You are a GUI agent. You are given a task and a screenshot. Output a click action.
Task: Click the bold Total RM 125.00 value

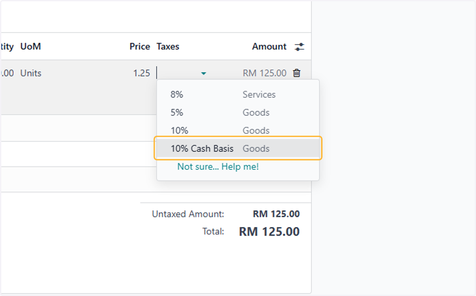(269, 231)
